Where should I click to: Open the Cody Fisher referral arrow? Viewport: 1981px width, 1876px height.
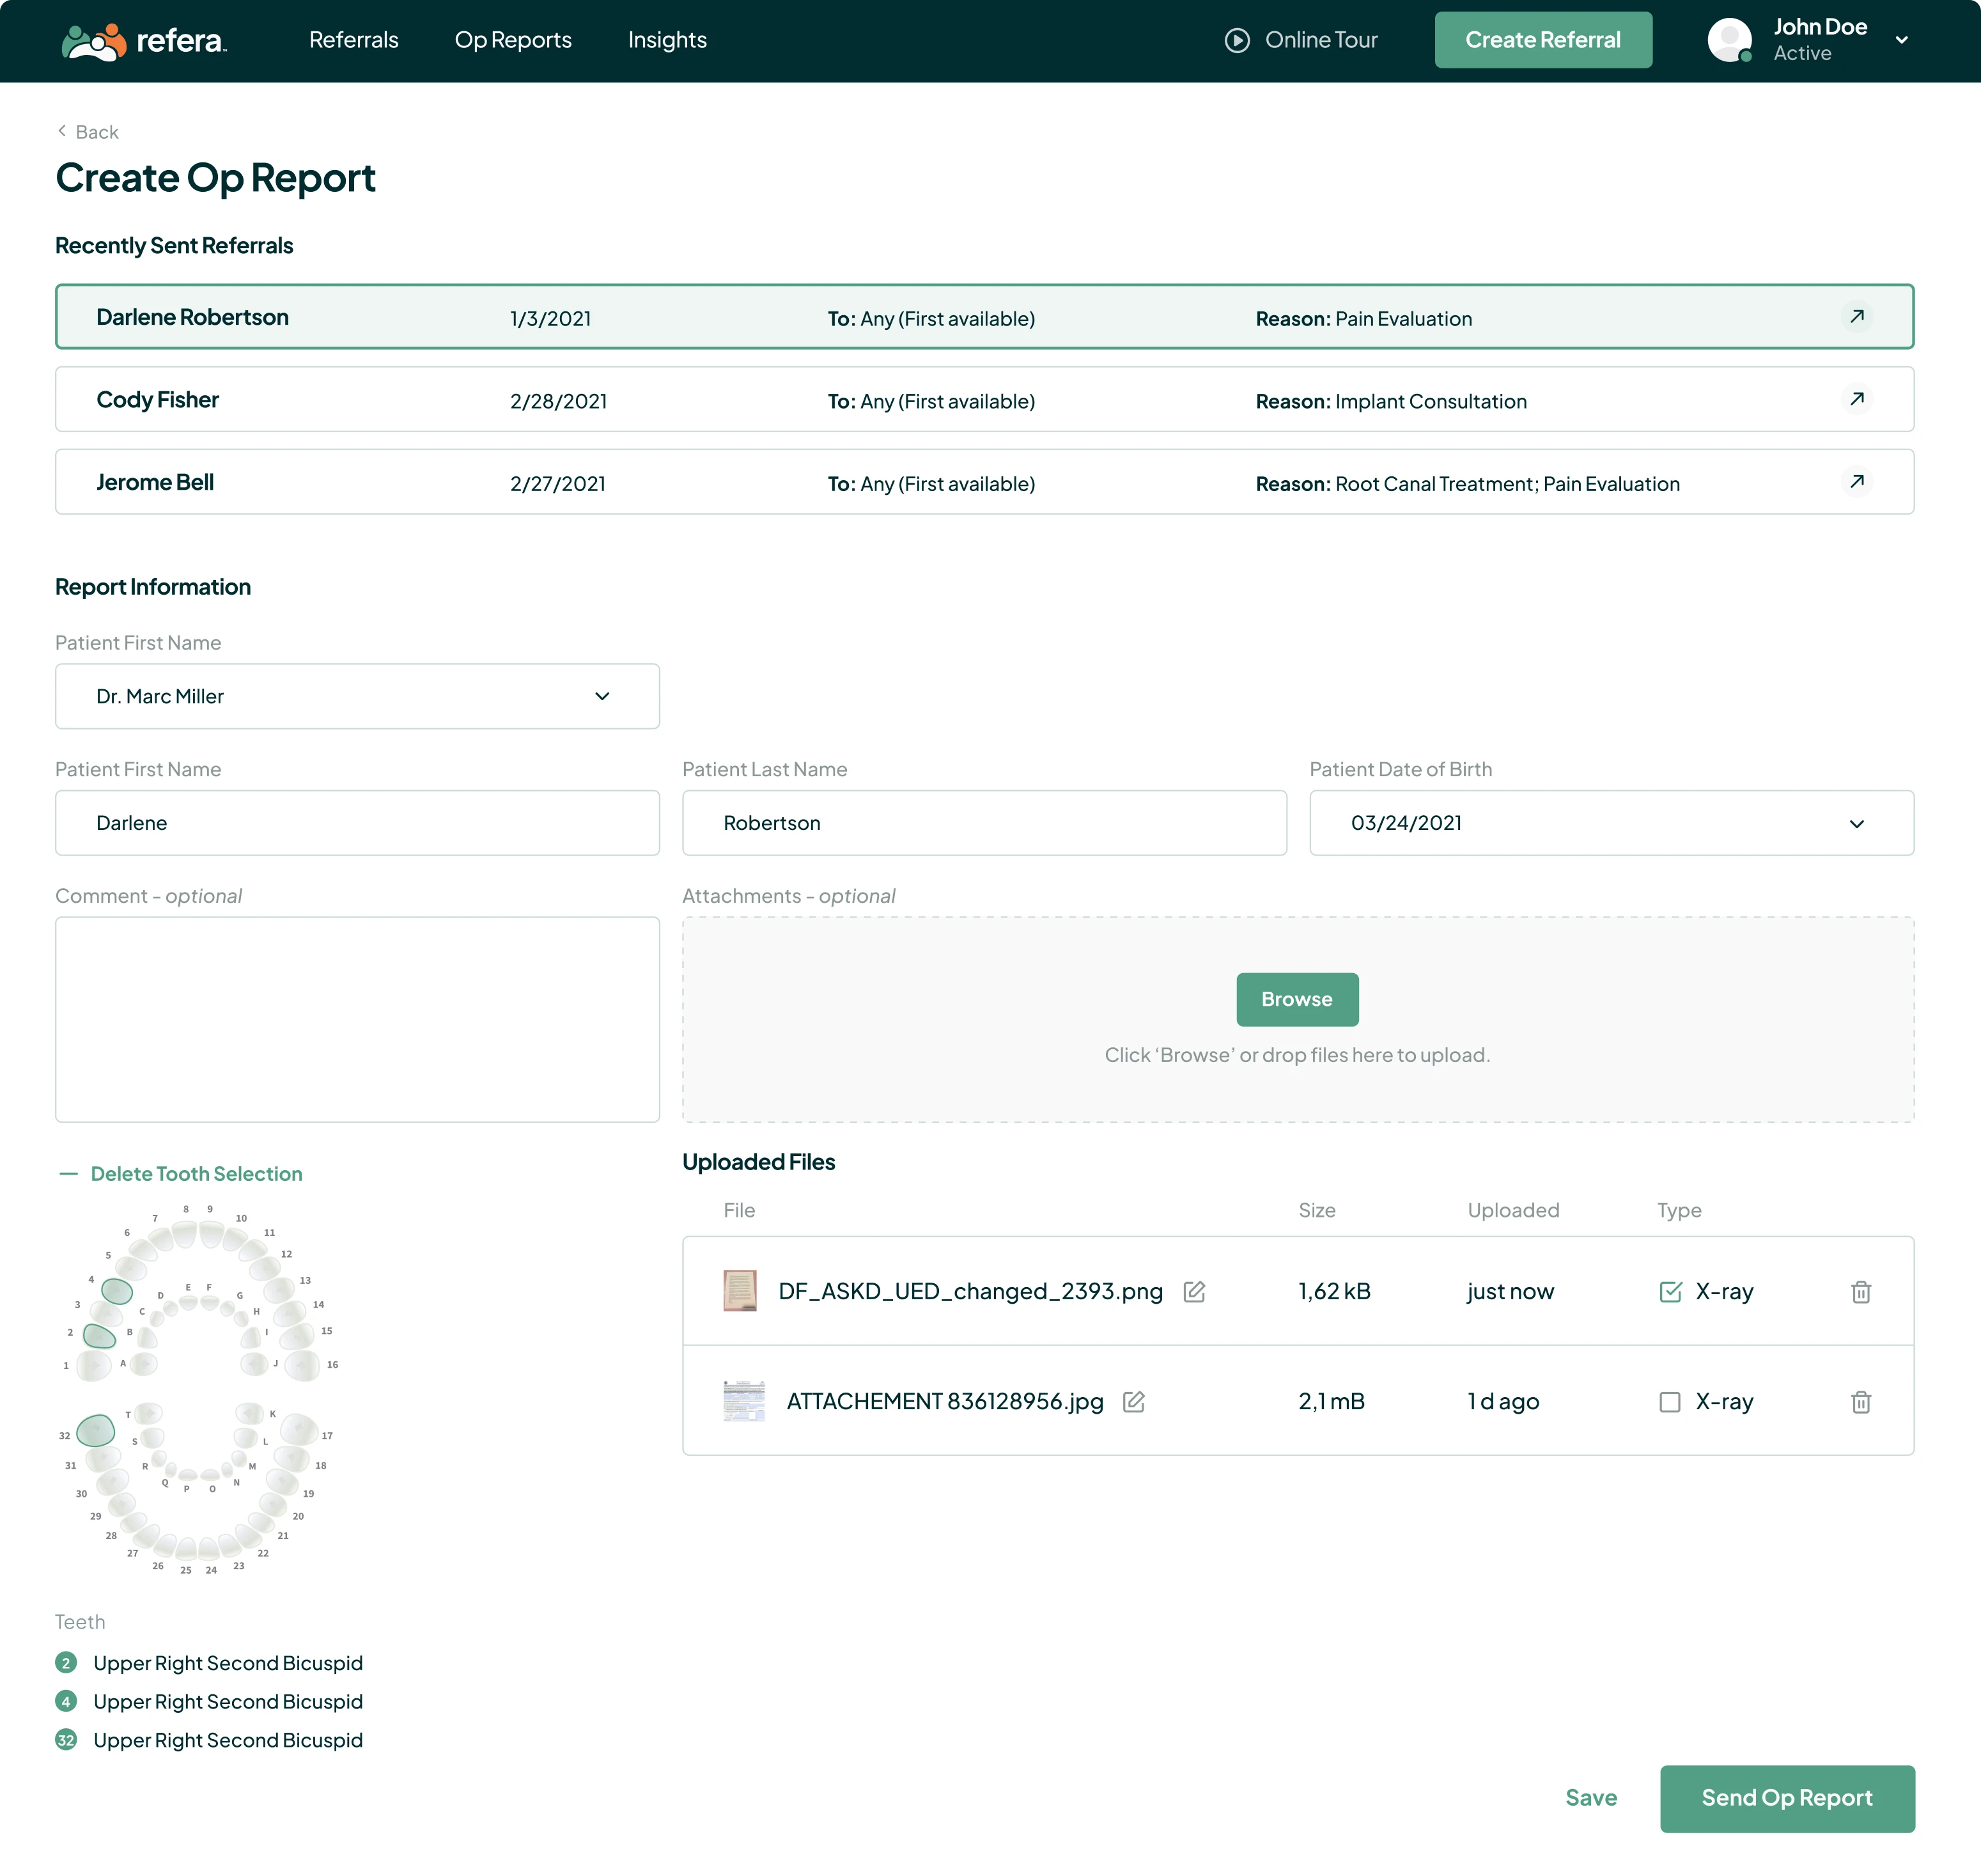(1857, 398)
